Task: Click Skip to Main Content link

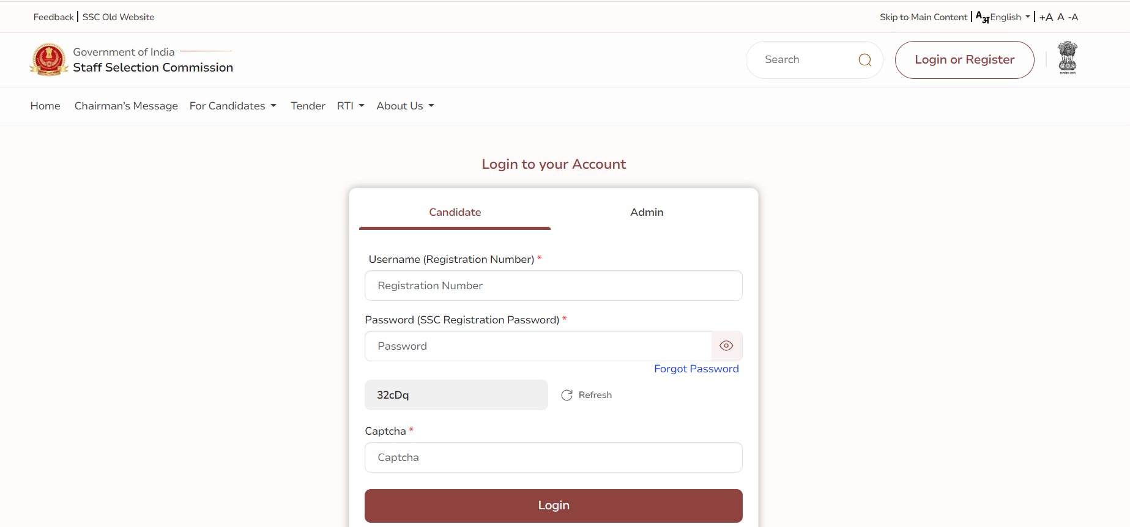Action: [x=923, y=17]
